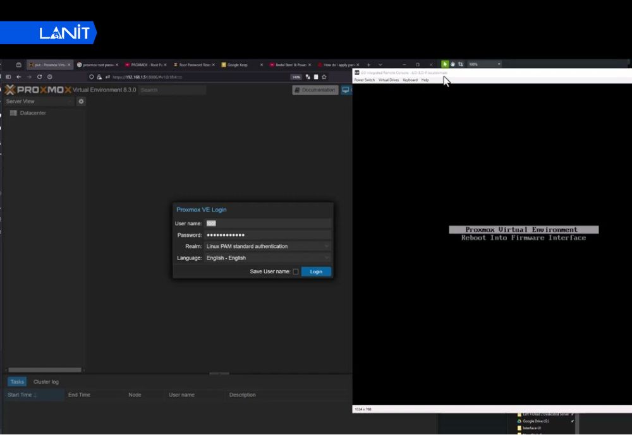Viewport: 632px width, 442px height.
Task: Click the Password input field
Action: tap(268, 235)
